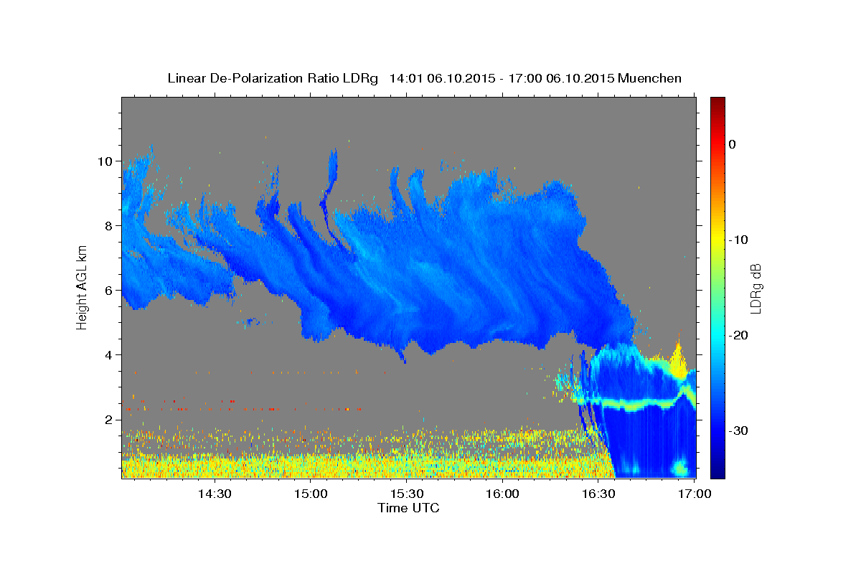Click the height tick label 4
861x574 pixels.
click(108, 355)
